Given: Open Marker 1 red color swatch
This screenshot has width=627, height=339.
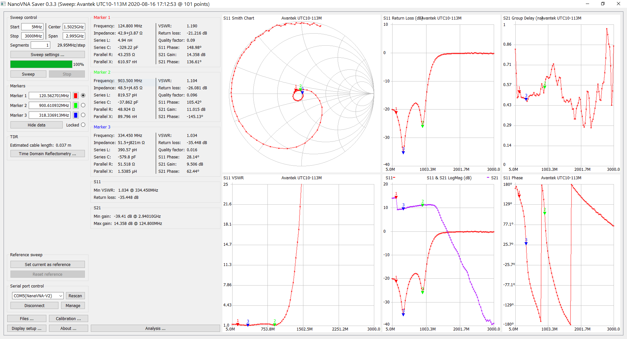Looking at the screenshot, I should (x=75, y=96).
